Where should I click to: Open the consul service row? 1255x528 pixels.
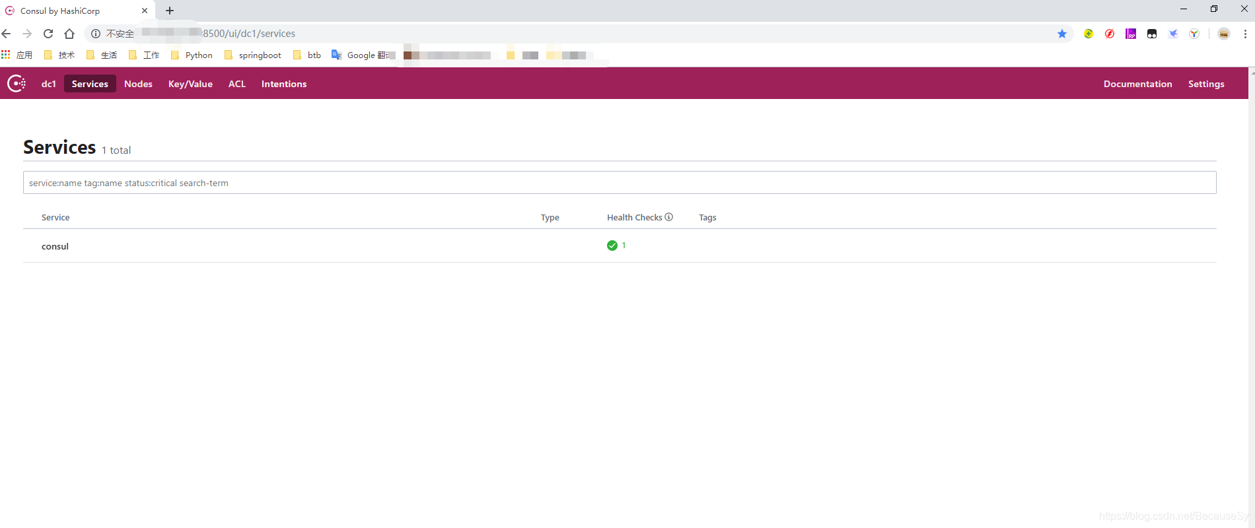pyautogui.click(x=620, y=246)
